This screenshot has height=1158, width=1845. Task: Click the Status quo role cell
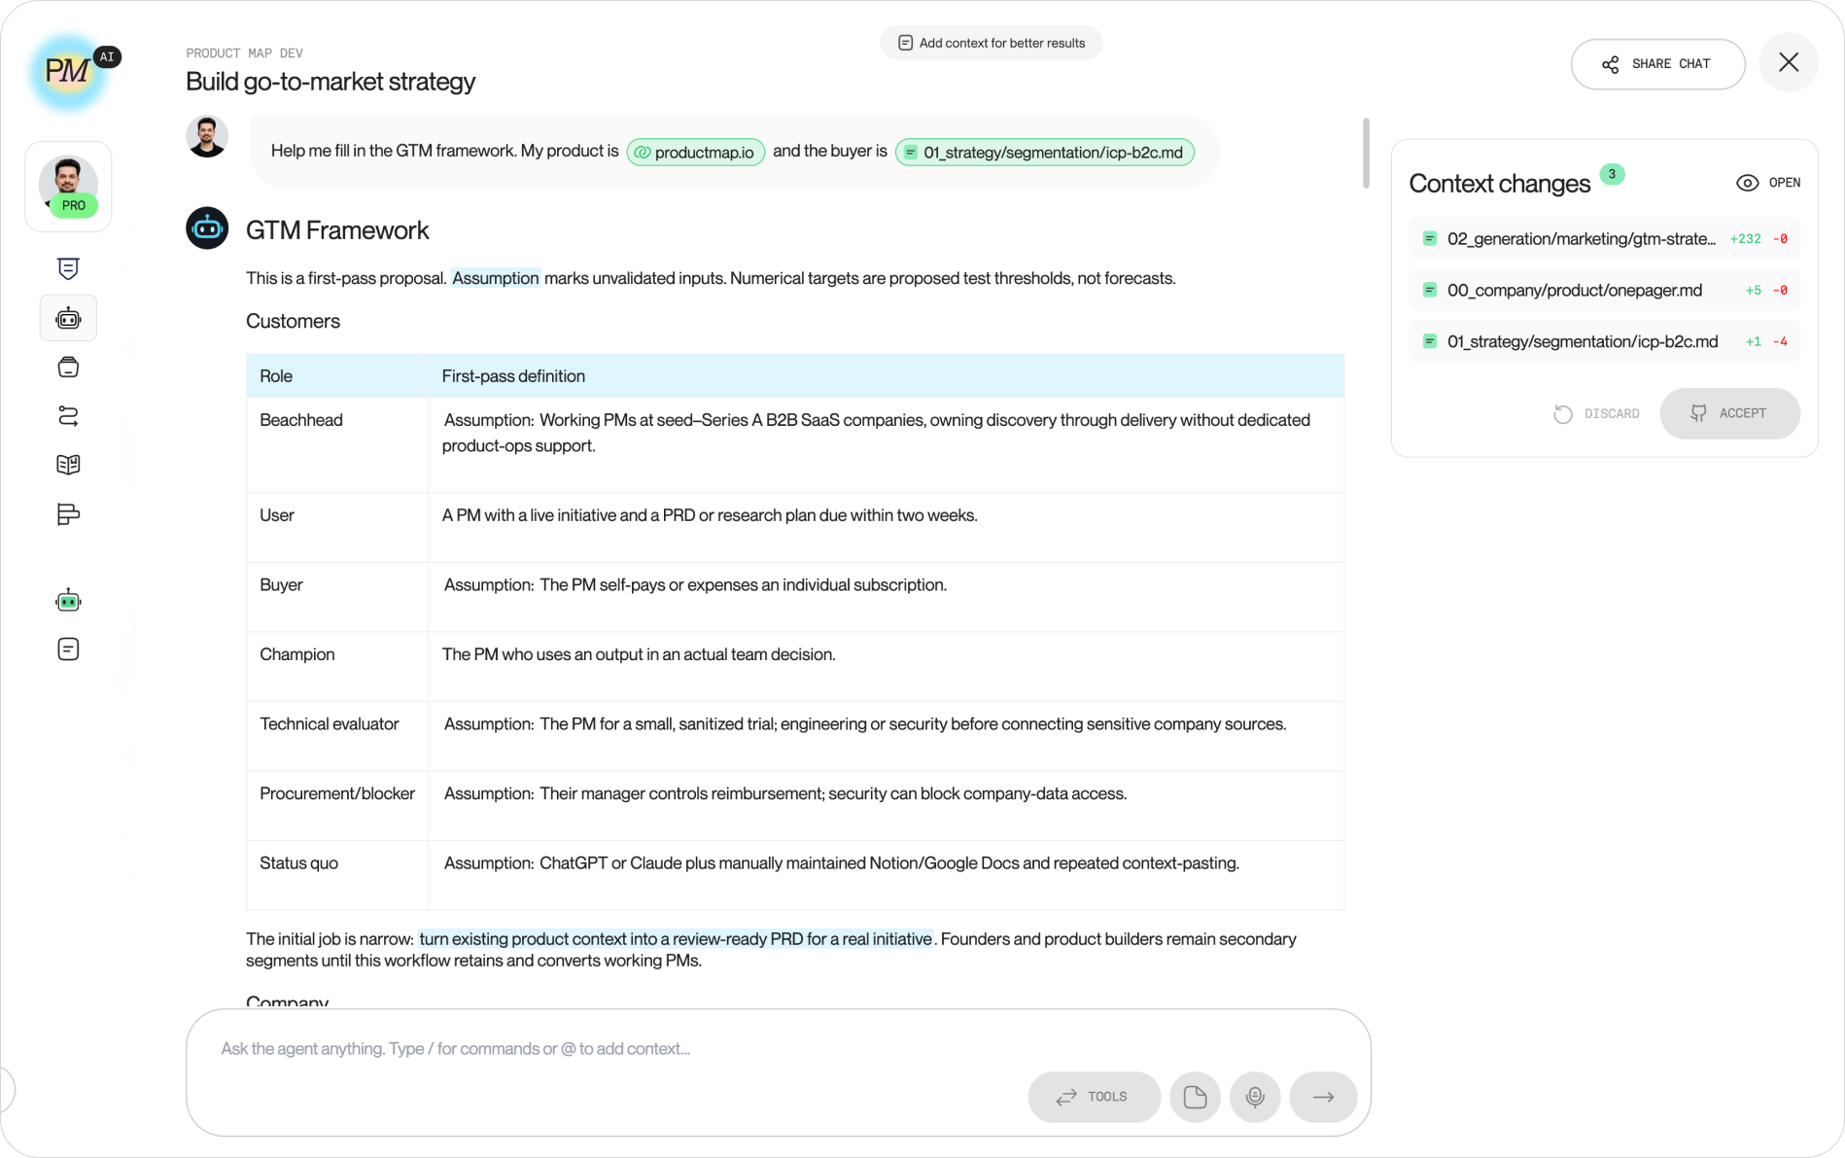click(x=337, y=875)
